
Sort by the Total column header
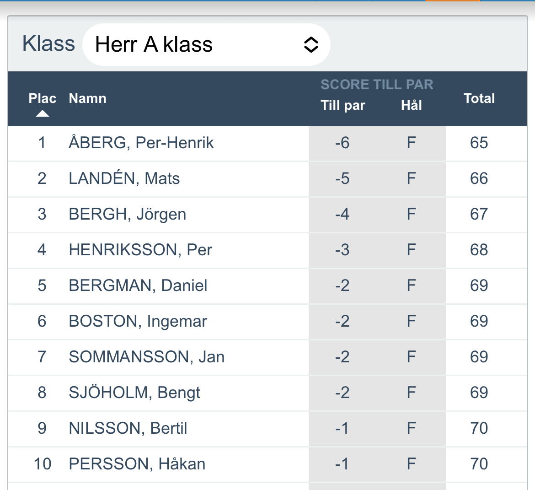pos(479,98)
